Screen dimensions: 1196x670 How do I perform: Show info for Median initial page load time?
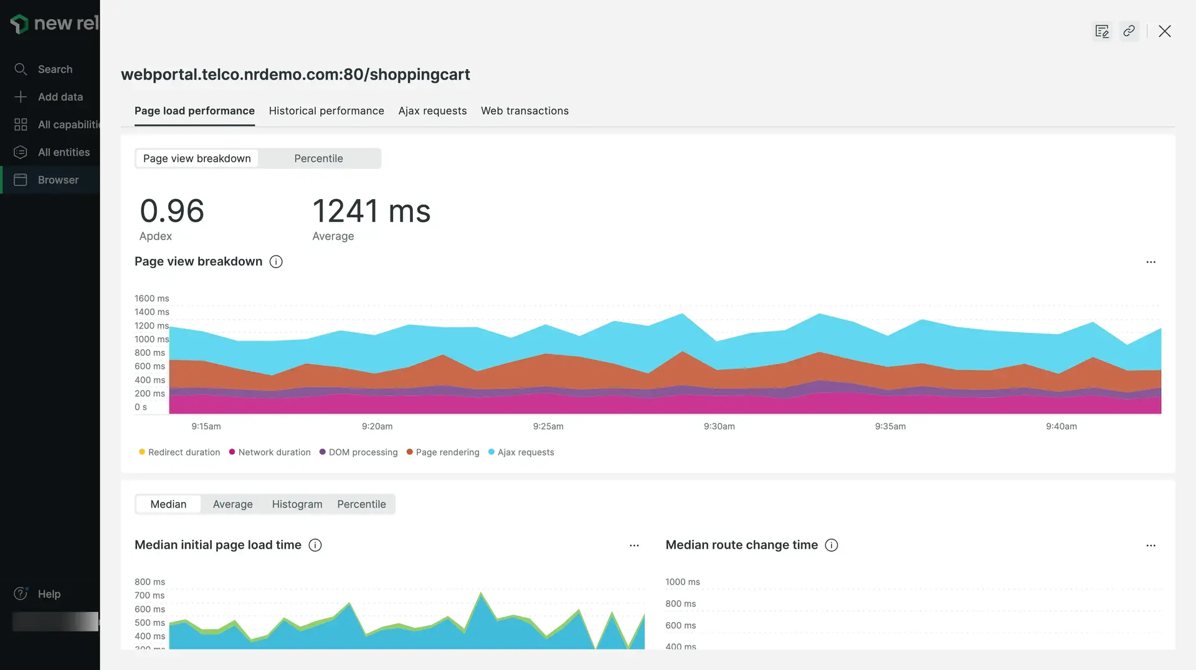pos(315,545)
